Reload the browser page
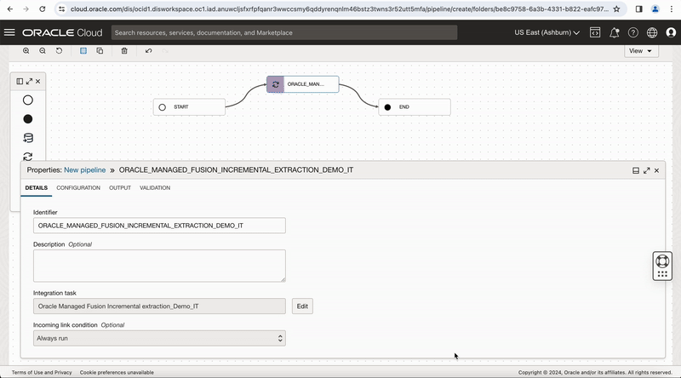 click(42, 9)
